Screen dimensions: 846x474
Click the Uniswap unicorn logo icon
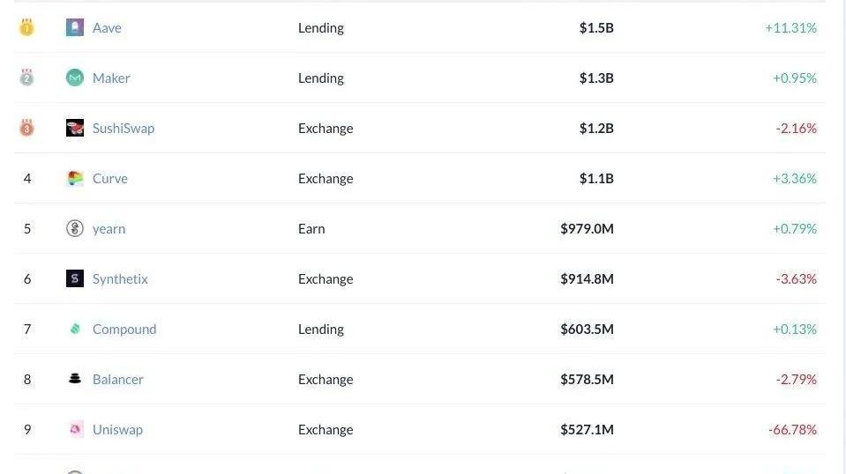tap(75, 429)
